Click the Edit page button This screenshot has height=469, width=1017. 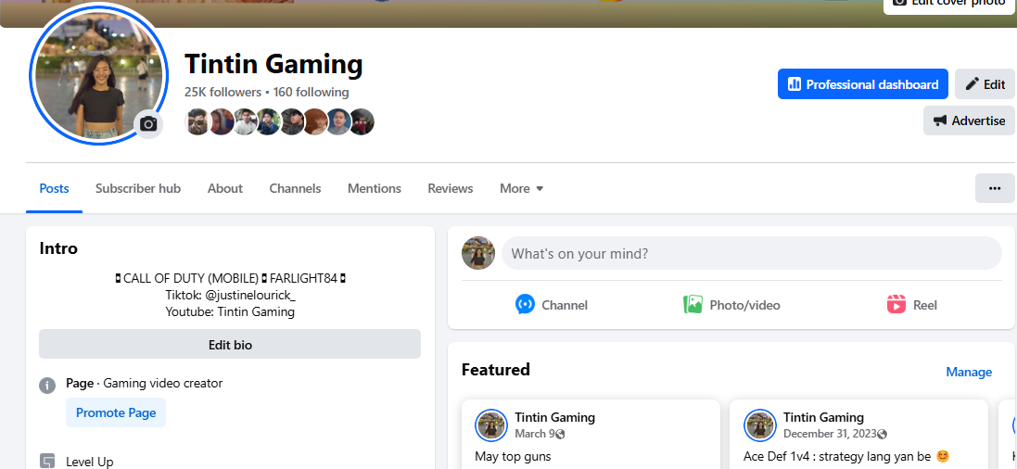[985, 84]
